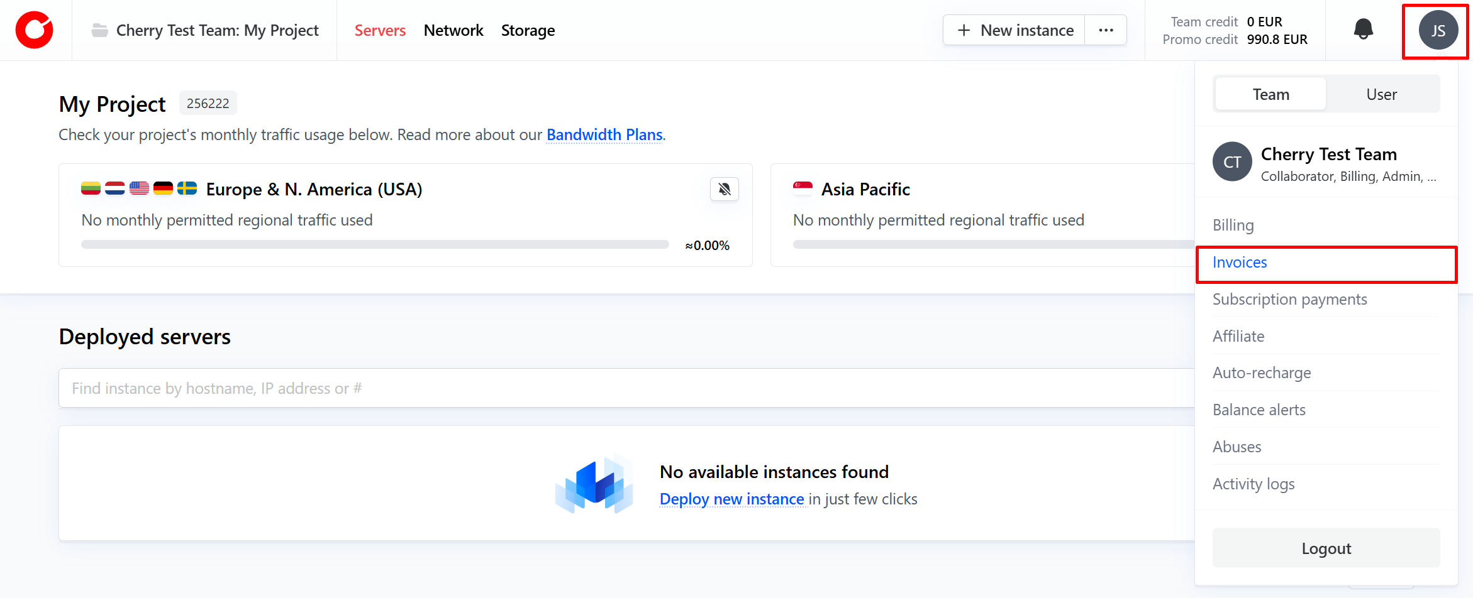1473x598 pixels.
Task: Click the Cherry Servers red logo
Action: [35, 30]
